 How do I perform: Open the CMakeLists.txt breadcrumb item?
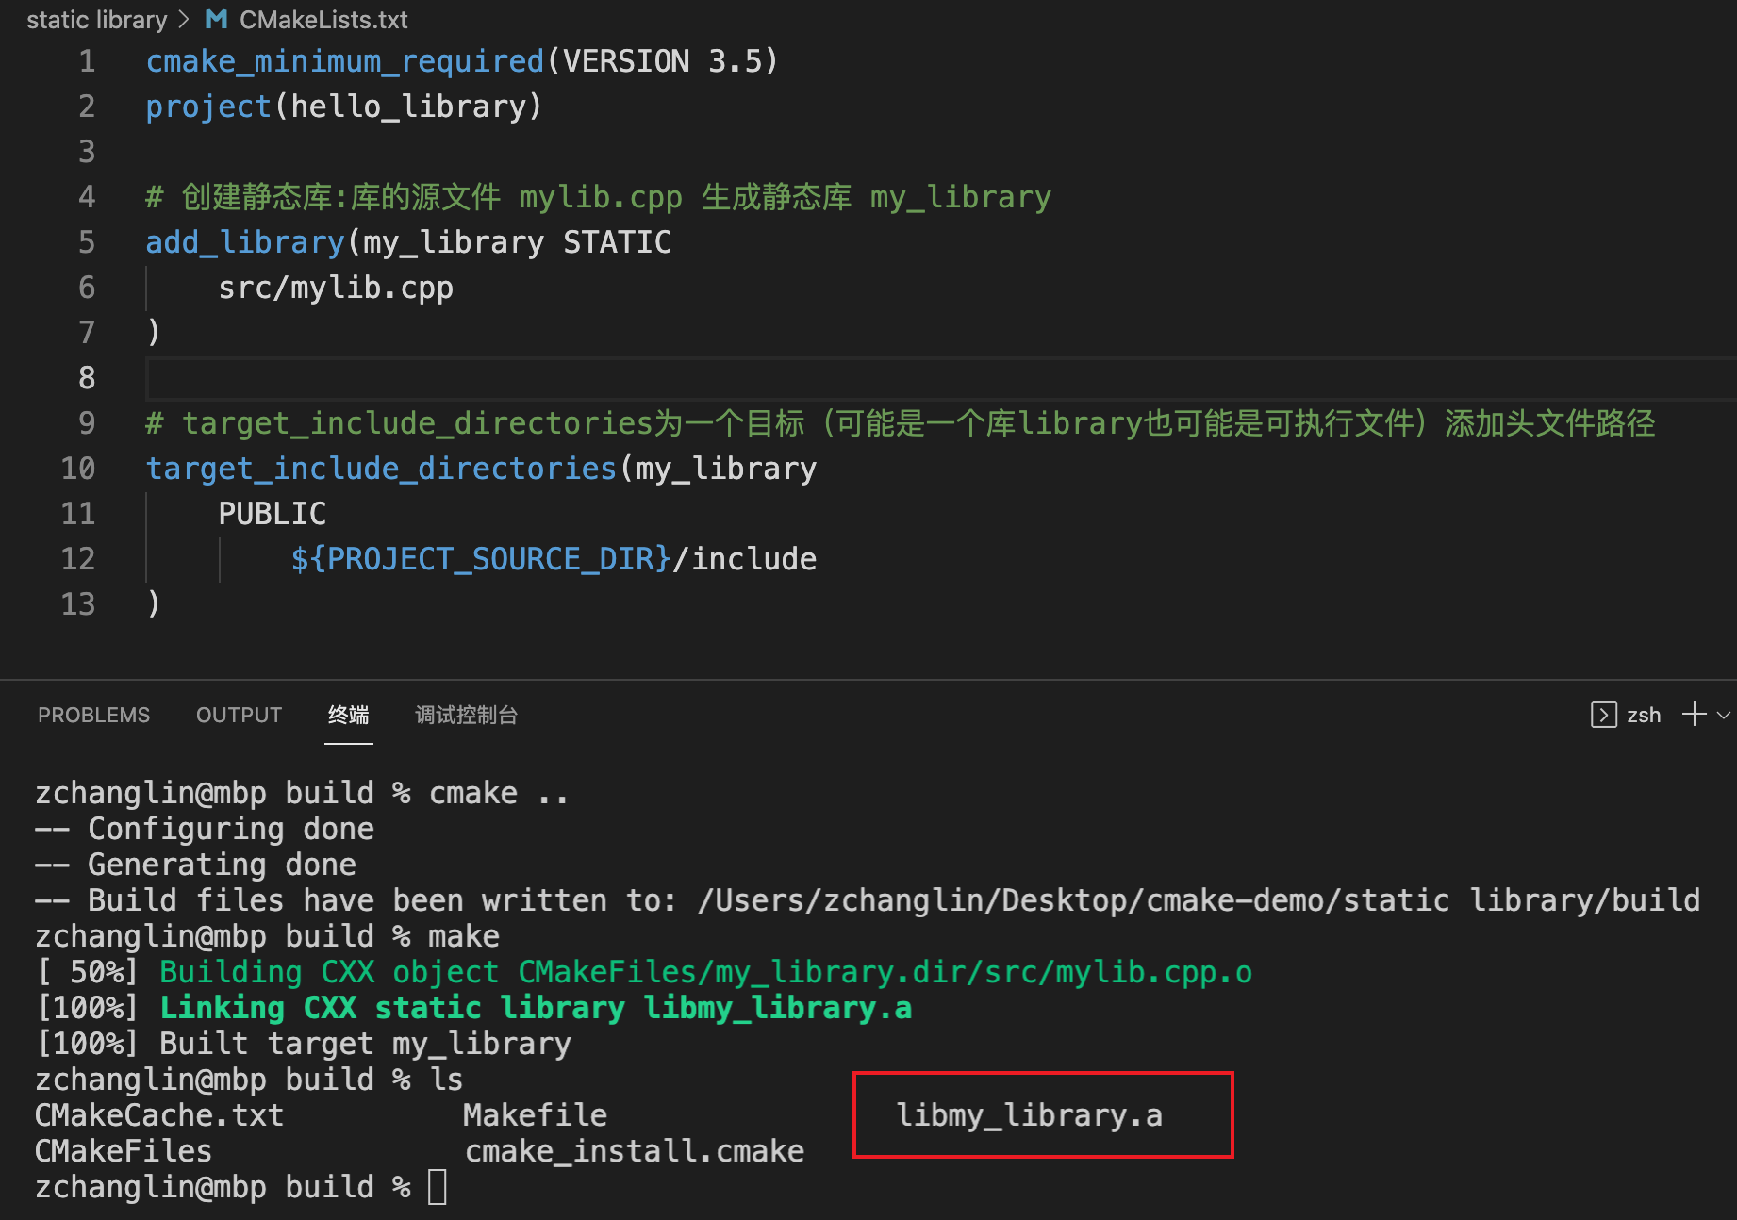pos(323,20)
